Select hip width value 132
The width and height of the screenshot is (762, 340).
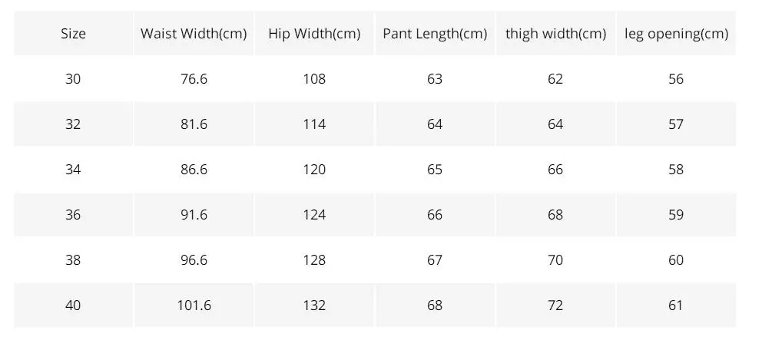coord(314,305)
